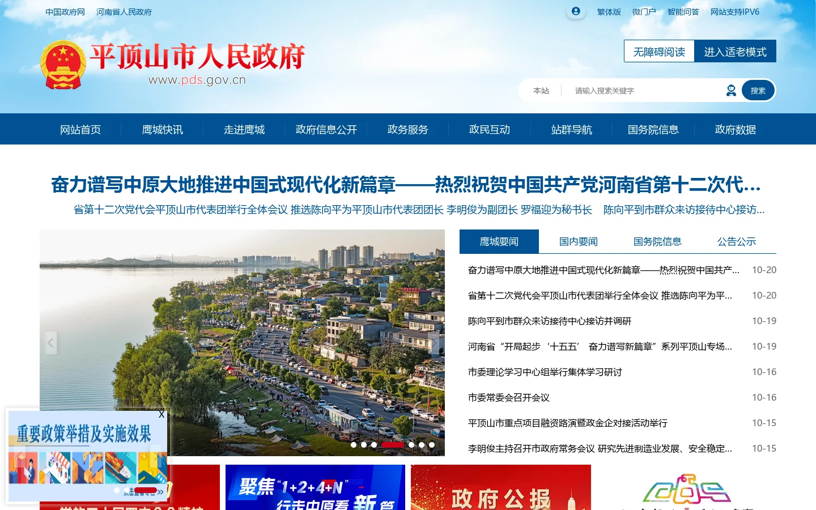Screen dimensions: 816x510
Task: Switch to 鹰城要闻 news tab
Action: click(499, 241)
